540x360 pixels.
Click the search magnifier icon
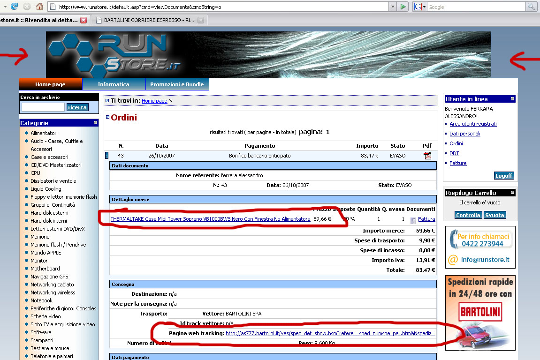[x=531, y=7]
